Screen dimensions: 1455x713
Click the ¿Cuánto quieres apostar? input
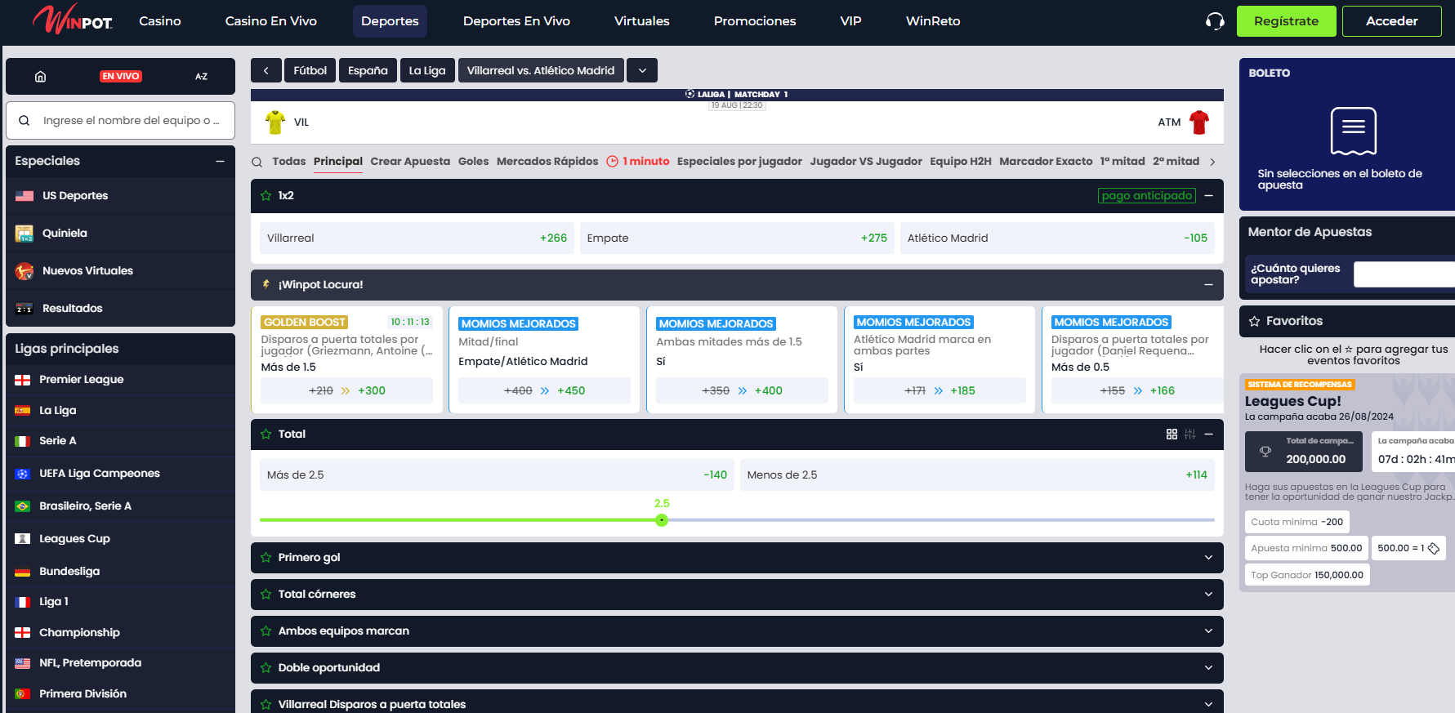pyautogui.click(x=1404, y=274)
